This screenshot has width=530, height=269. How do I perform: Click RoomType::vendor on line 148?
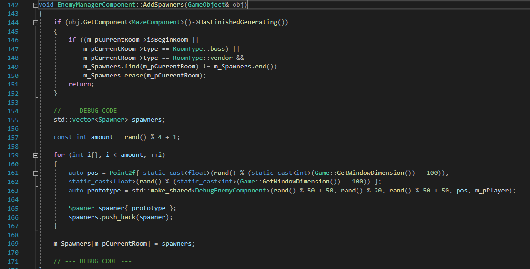203,58
